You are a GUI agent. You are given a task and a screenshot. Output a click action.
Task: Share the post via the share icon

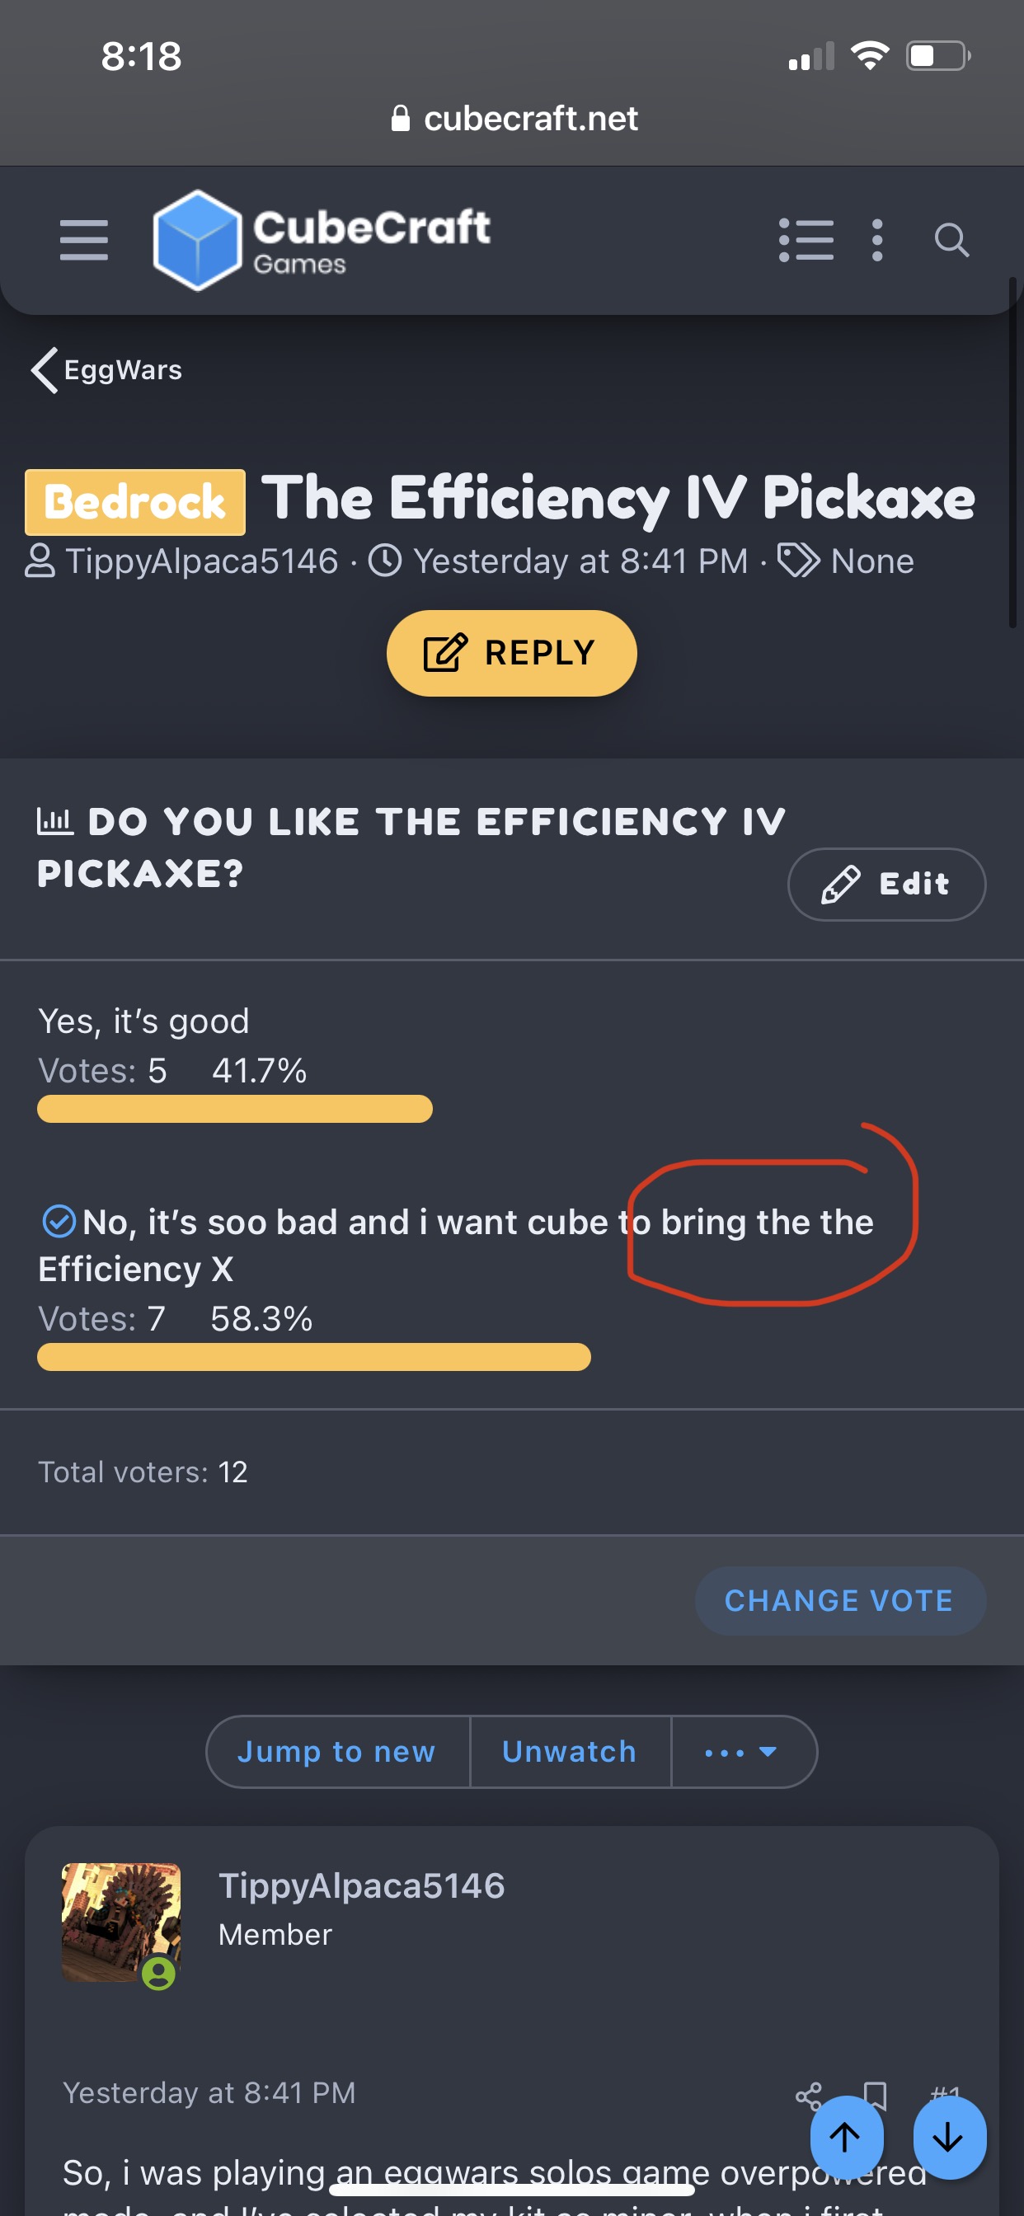[x=809, y=2096]
